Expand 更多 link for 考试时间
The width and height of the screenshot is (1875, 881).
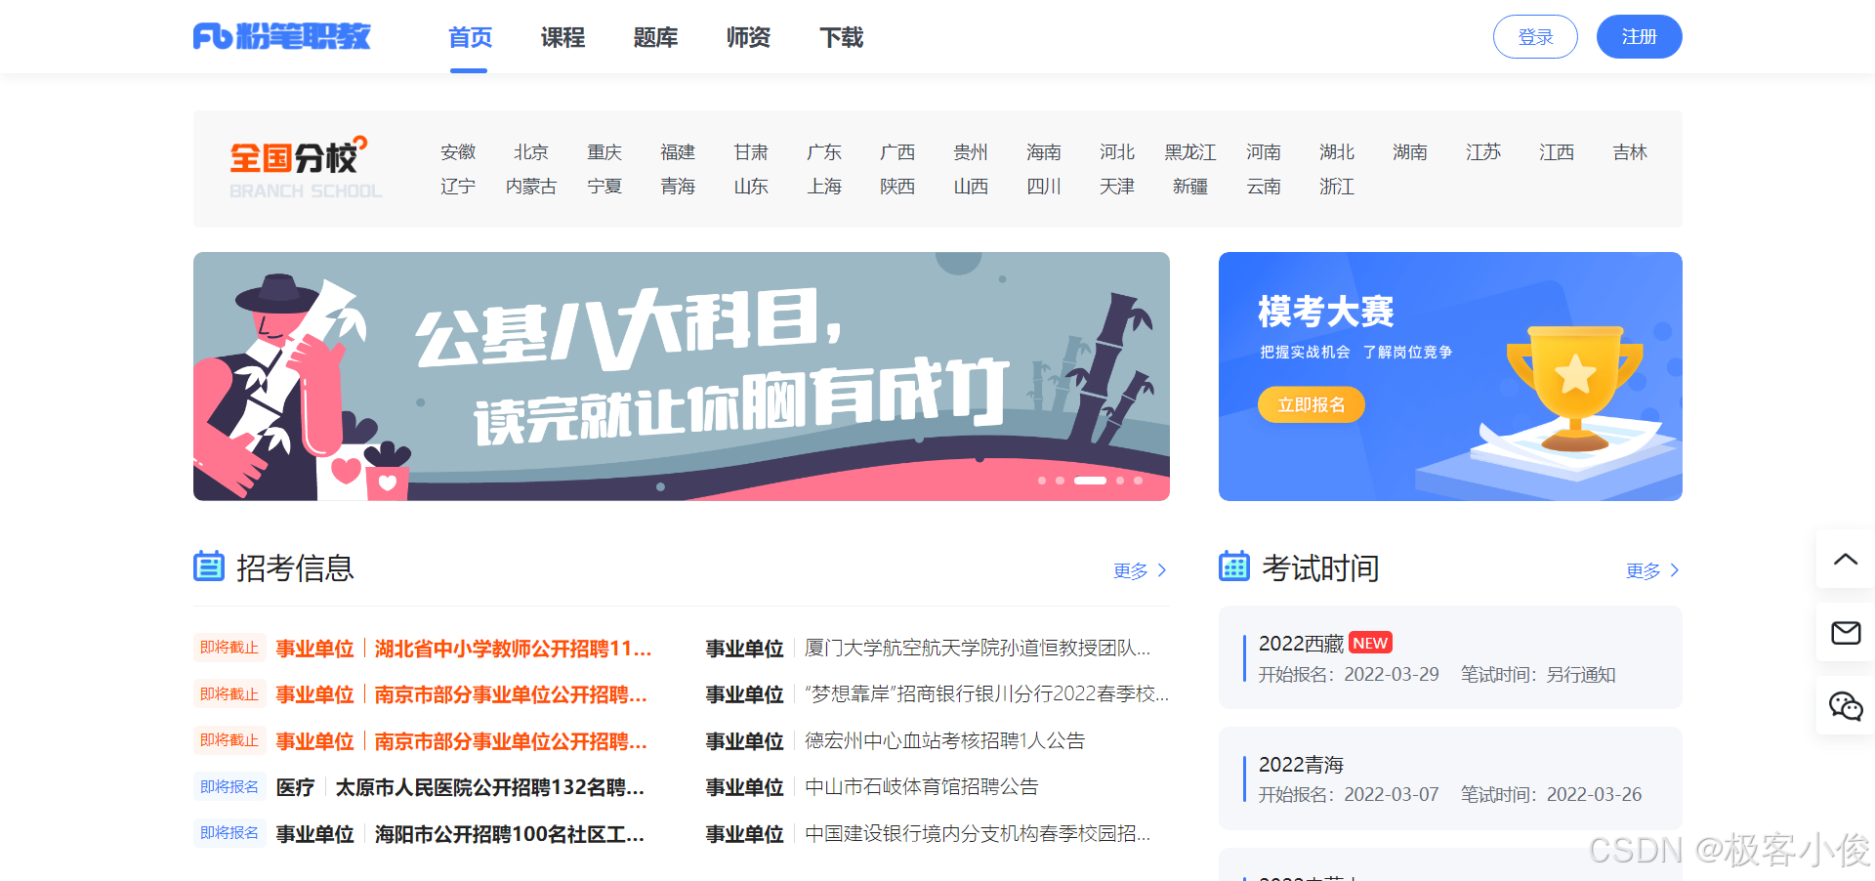coord(1652,570)
